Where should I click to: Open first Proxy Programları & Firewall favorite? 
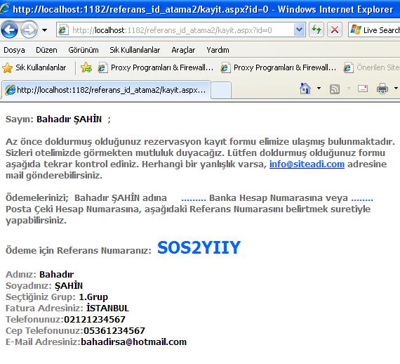[x=156, y=67]
